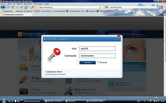Tick the Recordar checkbox

(x=98, y=62)
